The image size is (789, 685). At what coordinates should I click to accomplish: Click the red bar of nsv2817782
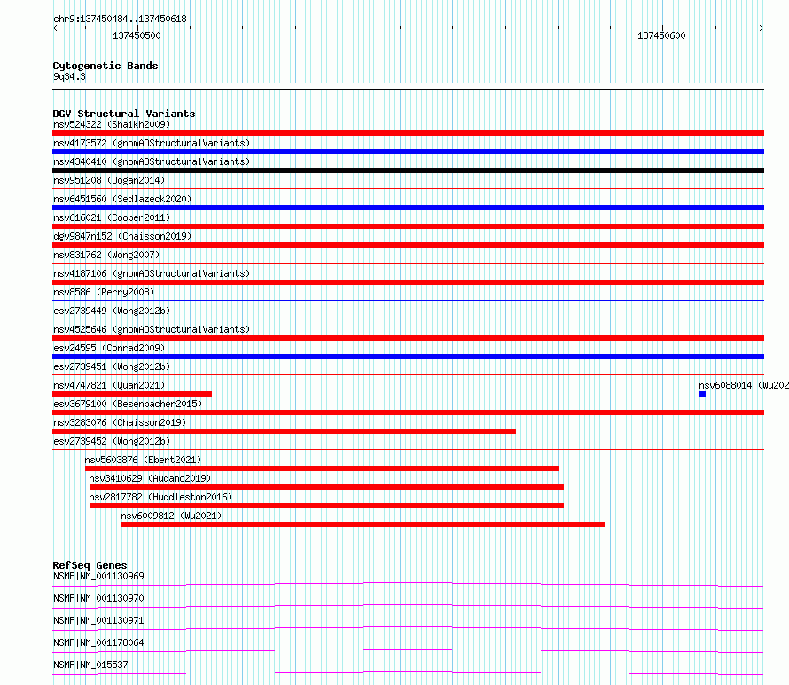click(326, 506)
